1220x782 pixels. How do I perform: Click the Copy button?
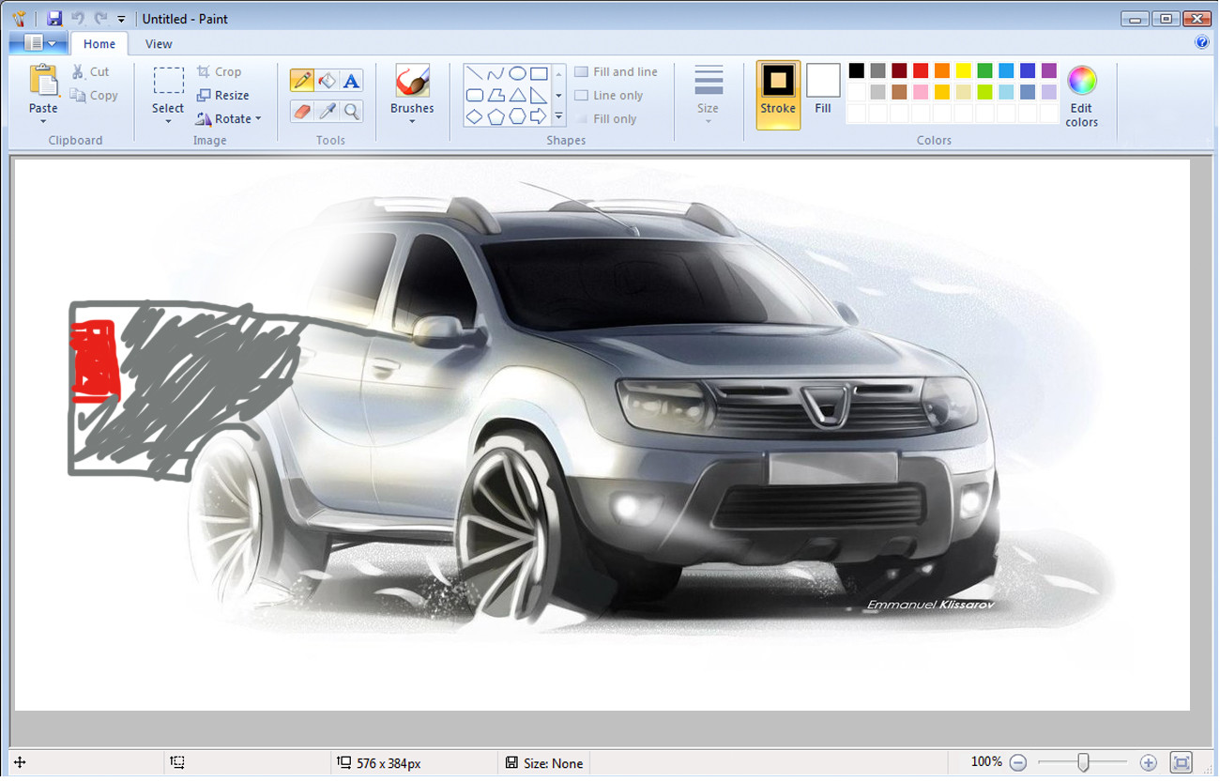[x=94, y=96]
